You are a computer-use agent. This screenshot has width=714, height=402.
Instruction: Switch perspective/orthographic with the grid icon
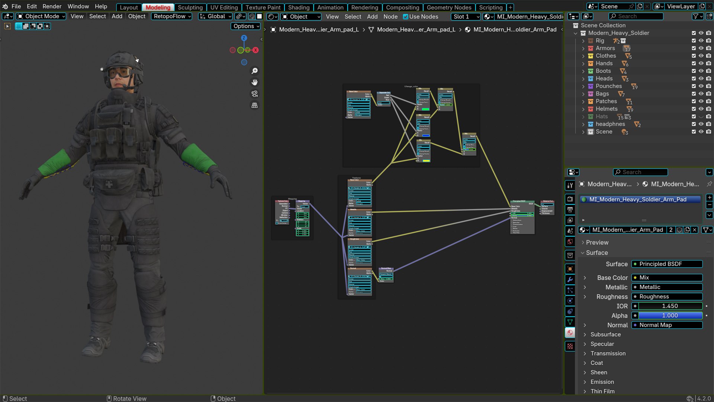click(x=255, y=105)
